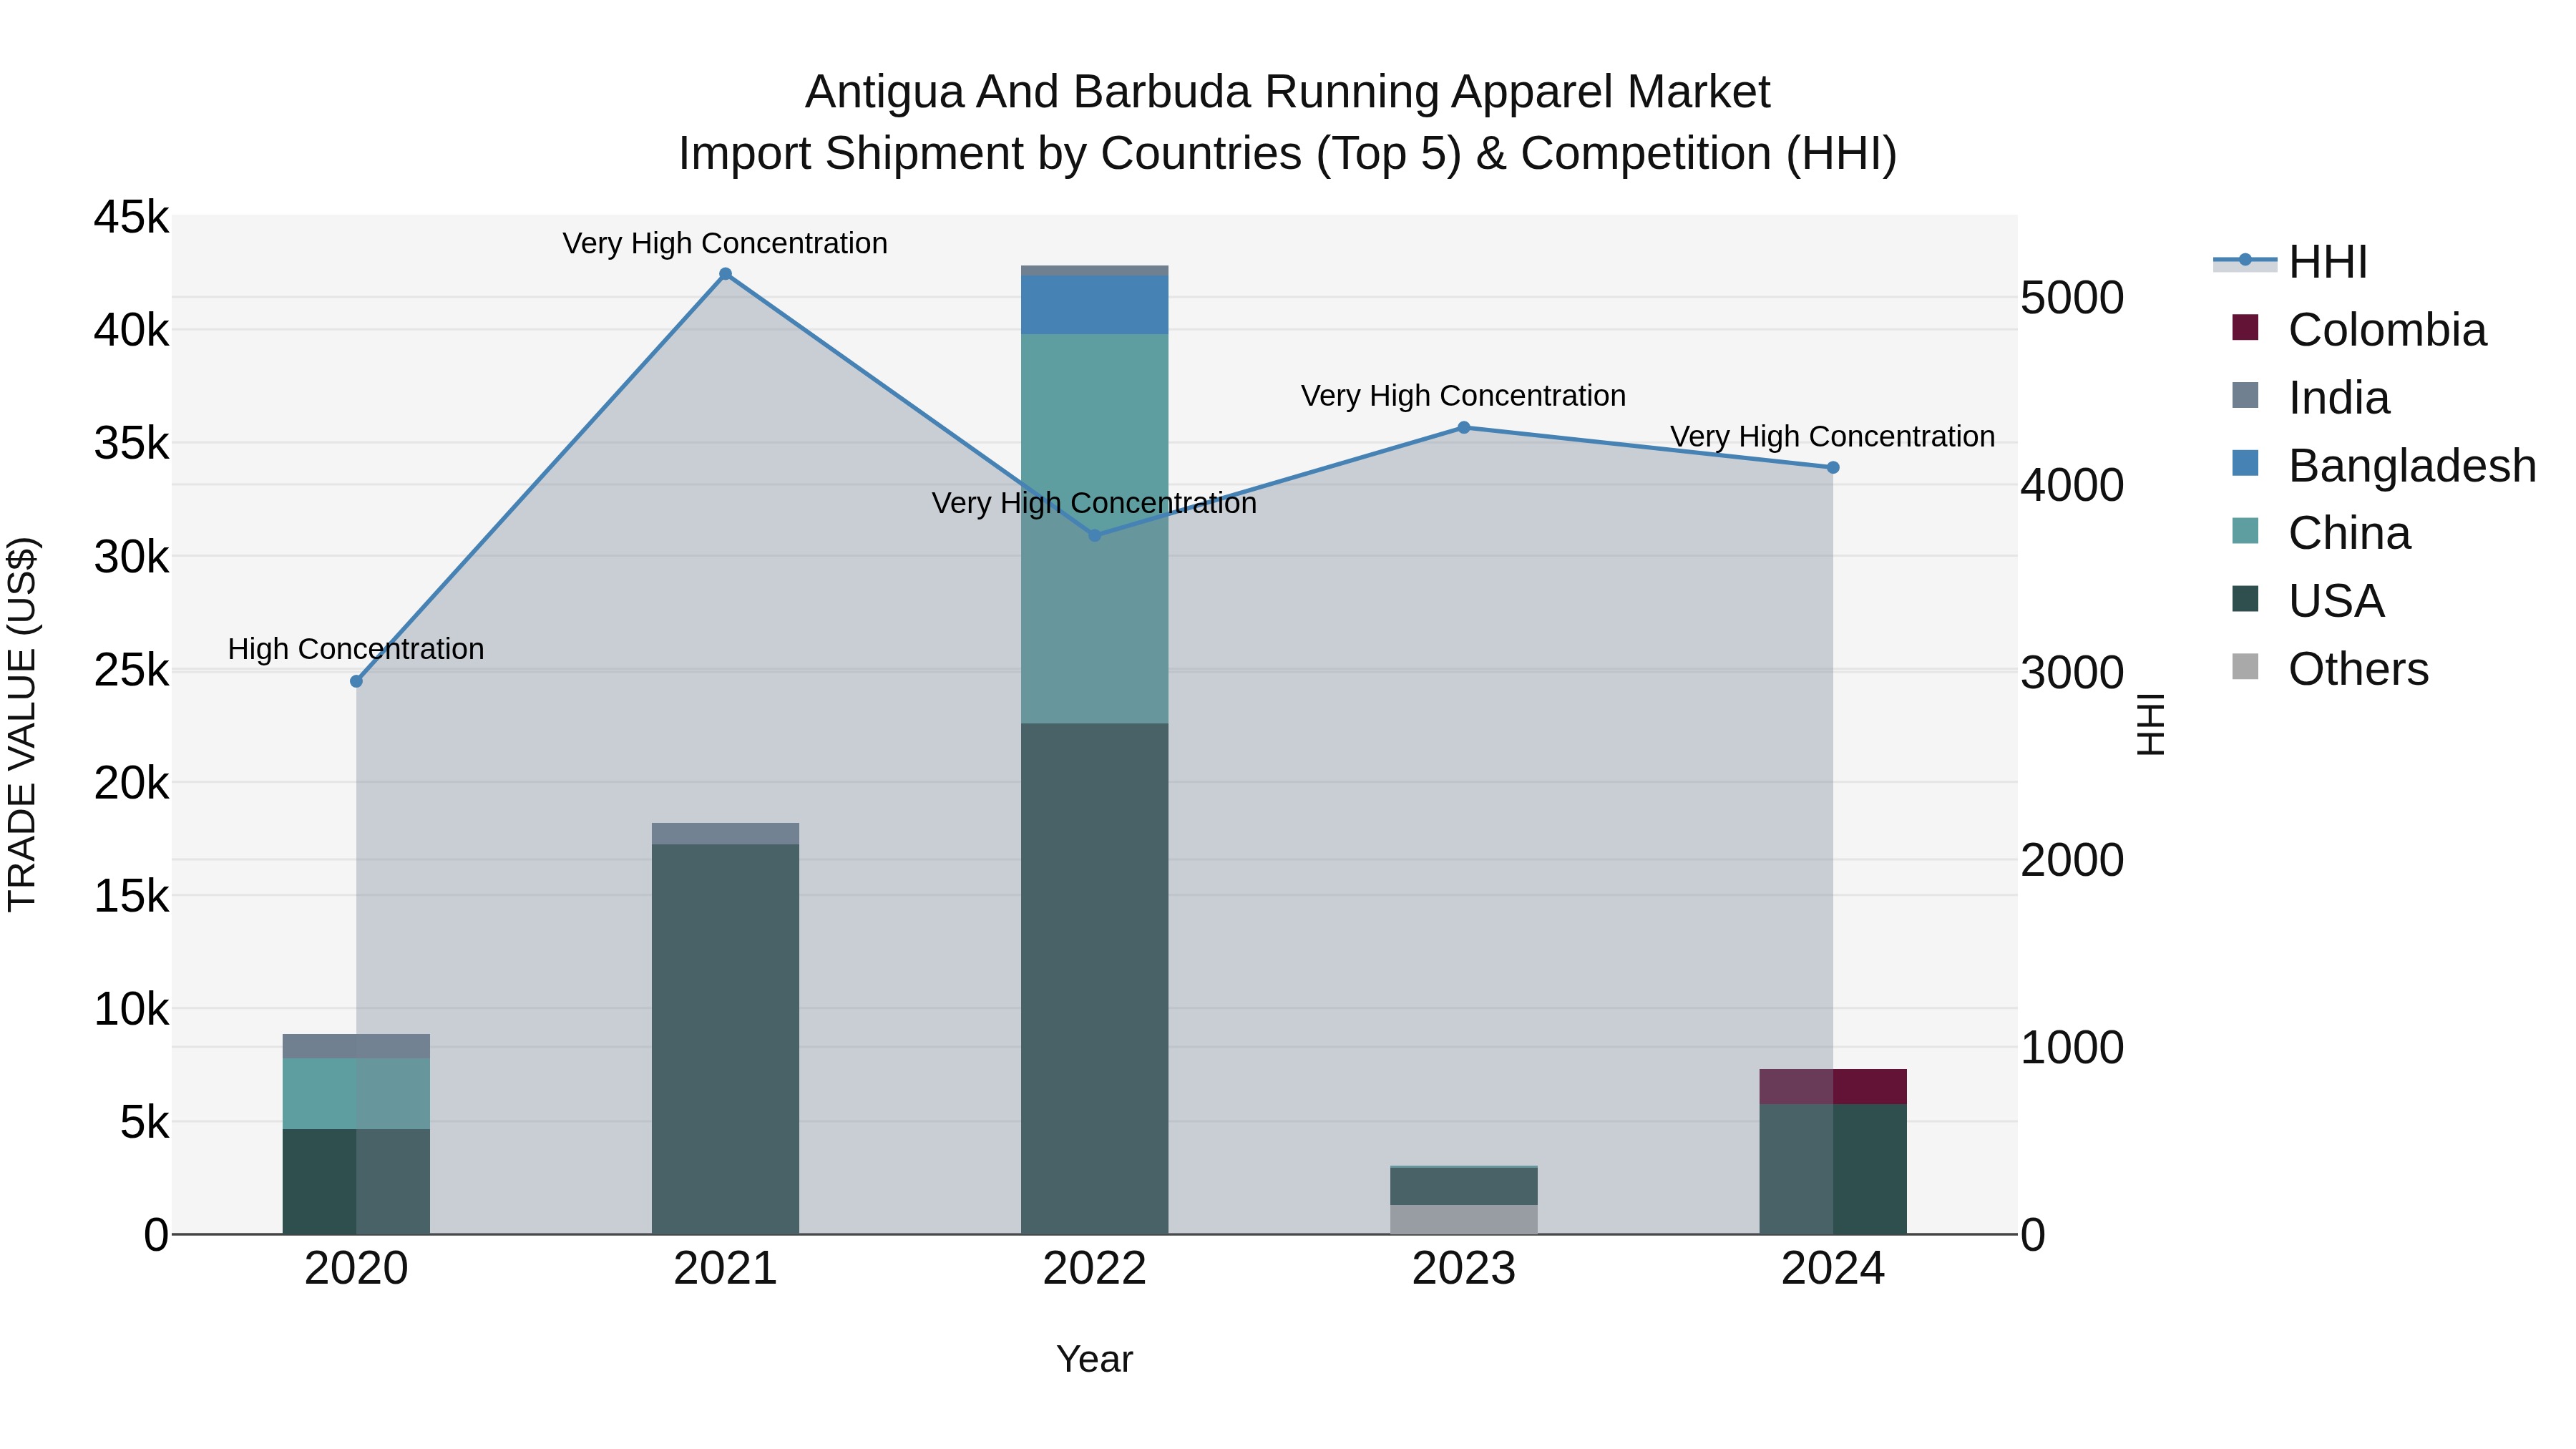Screen dimensions: 2576x1449
Task: Click the 'Year' x-axis label
Action: tap(1095, 1360)
